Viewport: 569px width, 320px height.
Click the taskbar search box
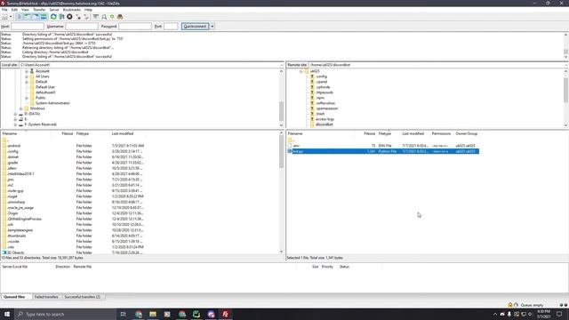tap(66, 314)
